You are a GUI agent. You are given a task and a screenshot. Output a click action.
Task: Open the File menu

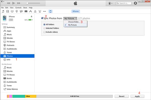pos(2,8)
